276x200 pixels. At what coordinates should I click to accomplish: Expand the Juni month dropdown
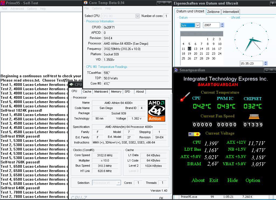tap(198, 25)
